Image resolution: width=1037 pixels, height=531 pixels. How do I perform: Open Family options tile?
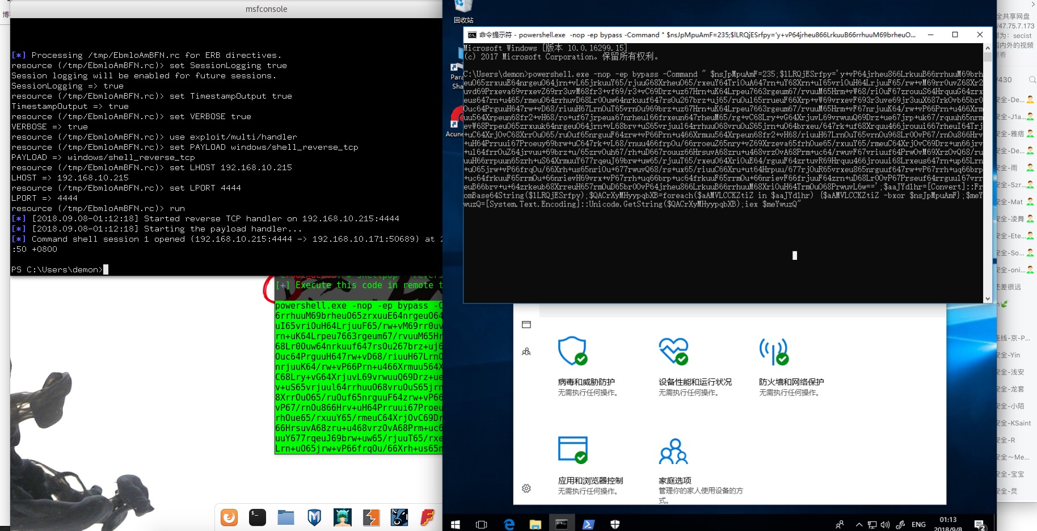coord(701,470)
